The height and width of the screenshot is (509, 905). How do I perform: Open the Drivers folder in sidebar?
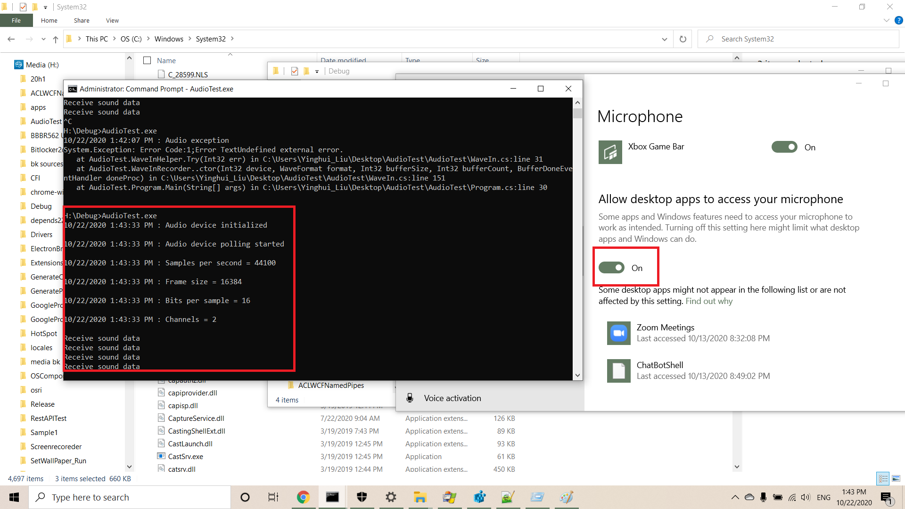(x=41, y=234)
